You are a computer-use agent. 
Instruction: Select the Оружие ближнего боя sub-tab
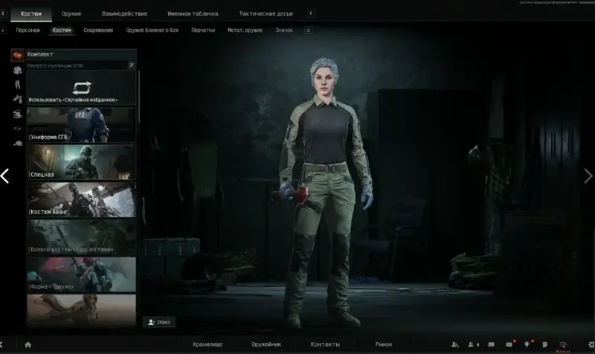click(152, 30)
